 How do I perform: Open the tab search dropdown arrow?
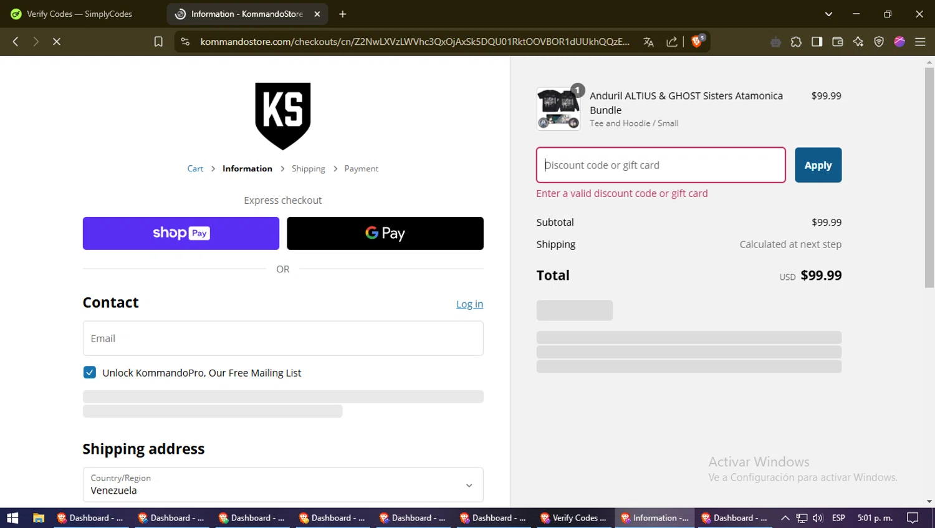point(828,14)
